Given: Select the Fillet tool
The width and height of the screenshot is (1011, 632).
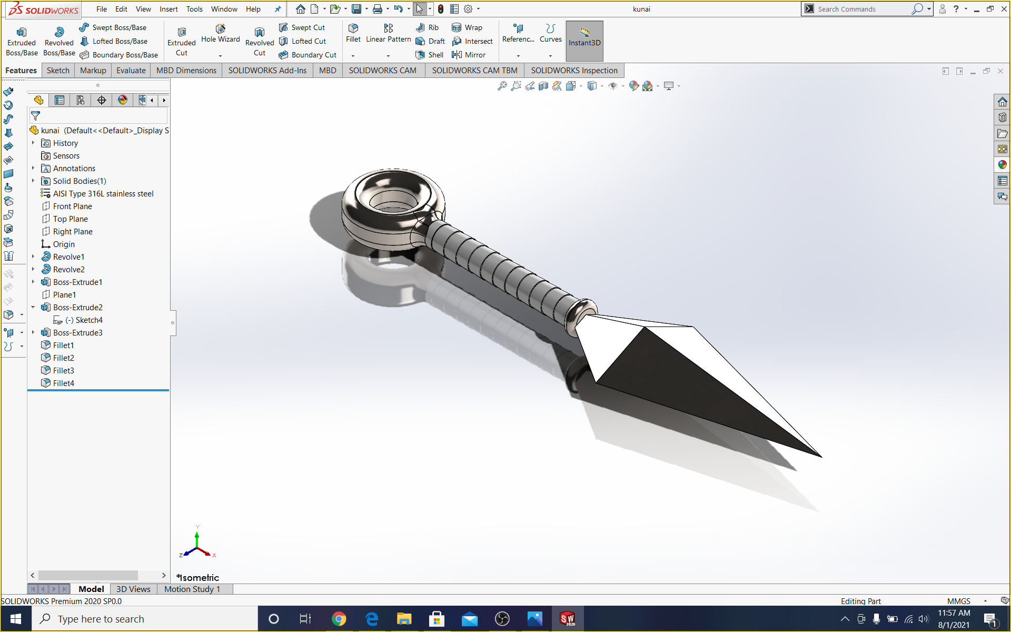Looking at the screenshot, I should [x=353, y=33].
